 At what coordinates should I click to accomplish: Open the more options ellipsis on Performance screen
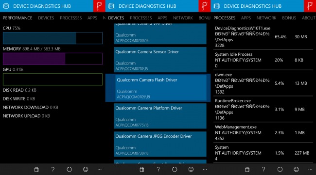tap(100, 169)
